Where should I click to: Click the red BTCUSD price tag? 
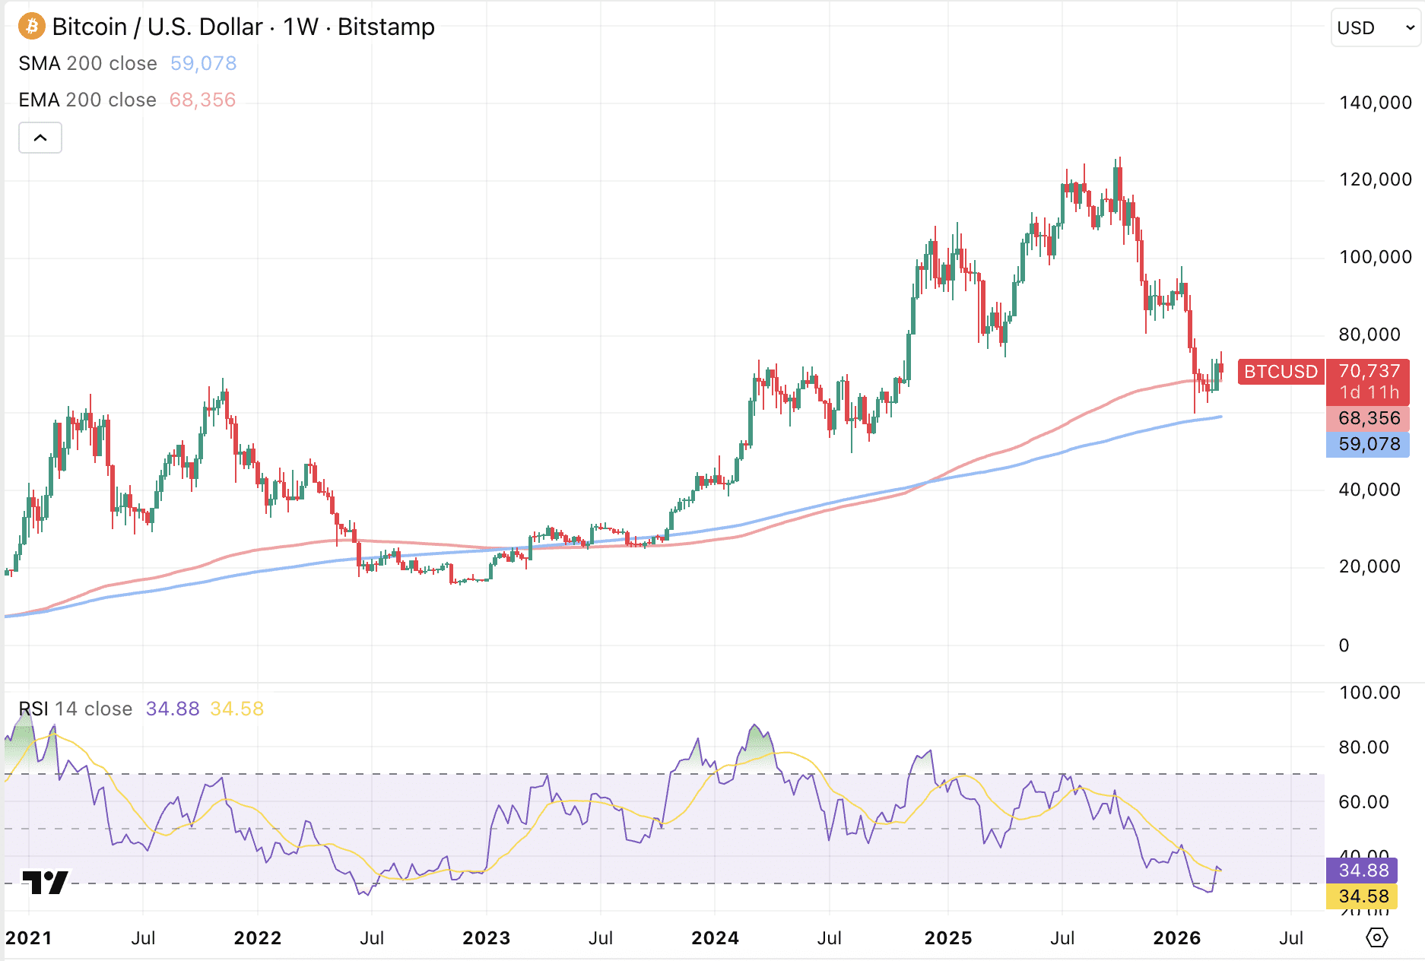[1281, 372]
